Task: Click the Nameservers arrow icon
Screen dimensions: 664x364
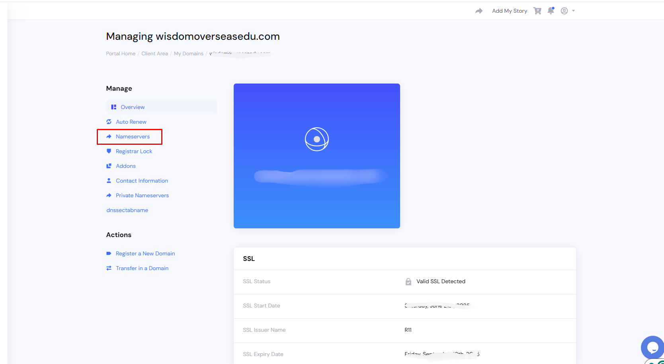Action: (109, 136)
